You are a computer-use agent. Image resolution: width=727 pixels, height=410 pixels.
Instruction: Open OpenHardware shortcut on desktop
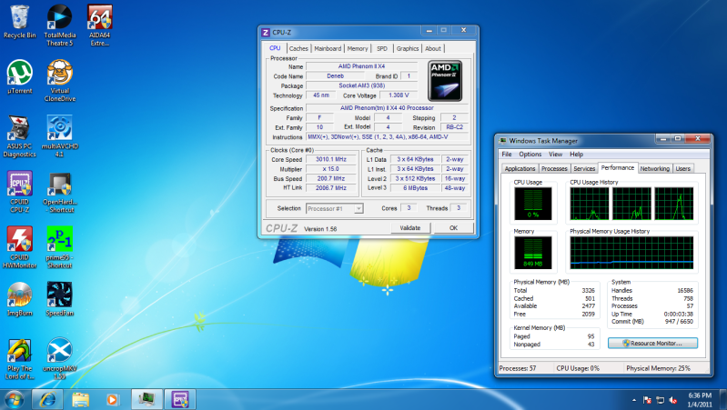click(60, 192)
